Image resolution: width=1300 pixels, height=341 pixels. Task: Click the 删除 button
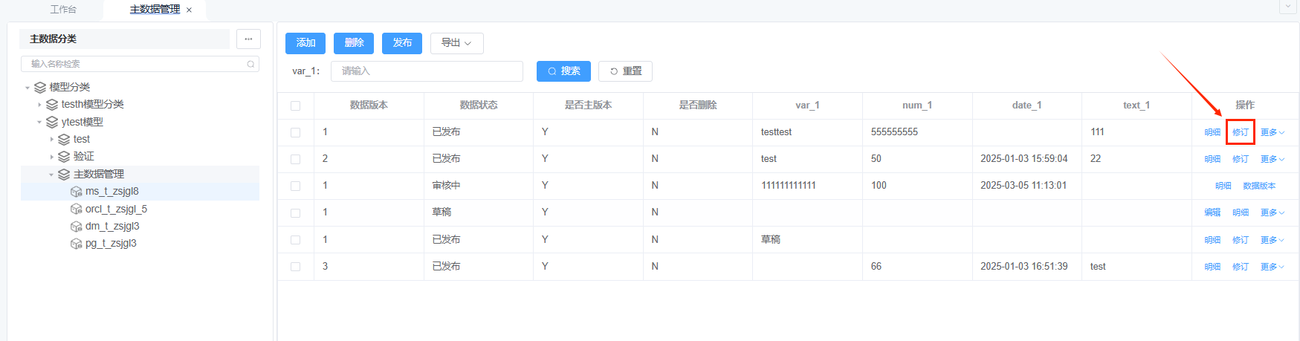[354, 43]
